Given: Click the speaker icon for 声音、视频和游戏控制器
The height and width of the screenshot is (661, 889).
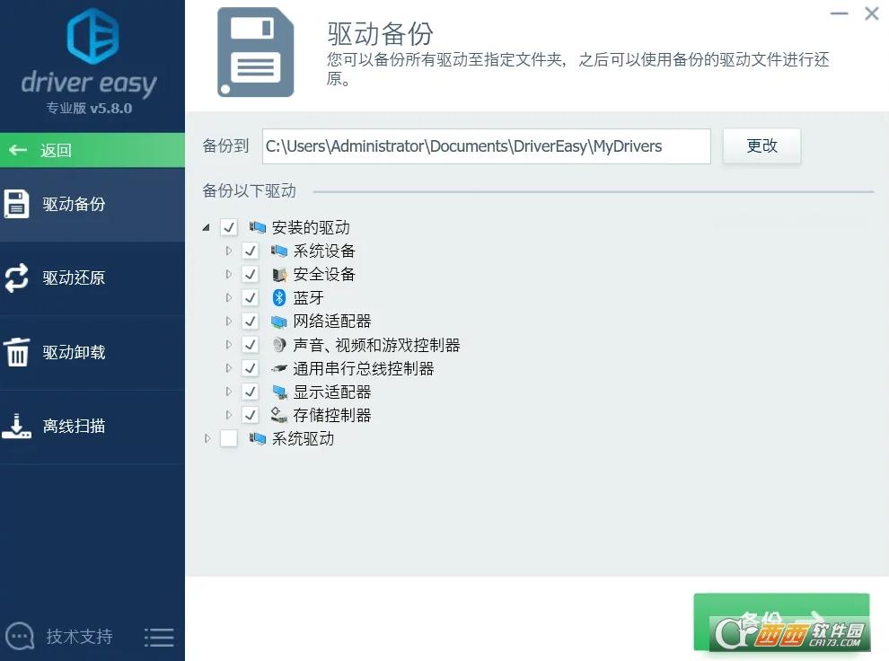Looking at the screenshot, I should tap(279, 345).
